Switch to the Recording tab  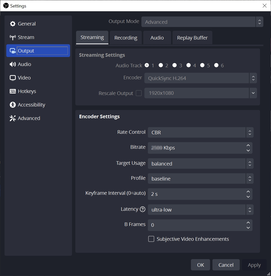(126, 37)
